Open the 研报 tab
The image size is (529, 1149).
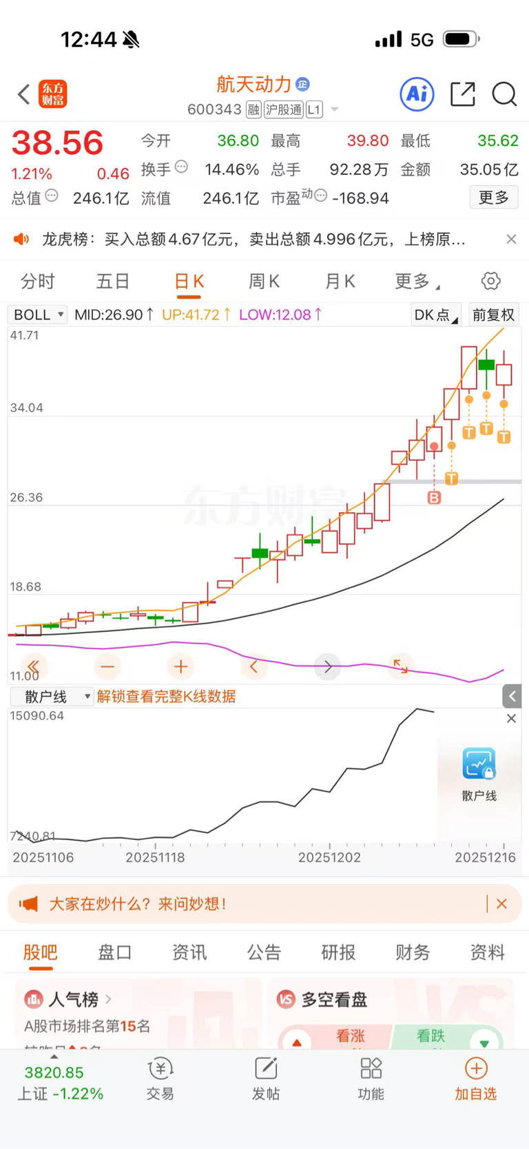tap(338, 952)
